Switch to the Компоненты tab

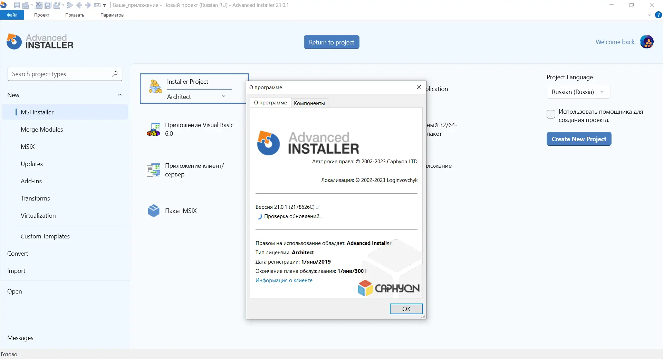(x=309, y=103)
